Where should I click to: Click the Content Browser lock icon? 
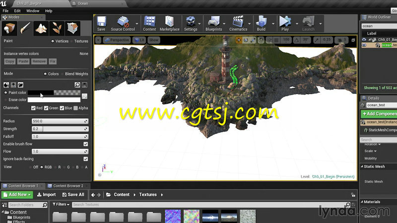coord(353,195)
